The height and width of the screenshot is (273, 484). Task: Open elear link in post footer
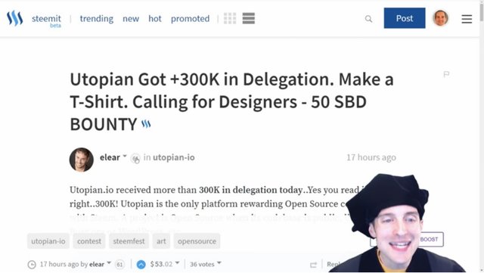click(x=97, y=265)
